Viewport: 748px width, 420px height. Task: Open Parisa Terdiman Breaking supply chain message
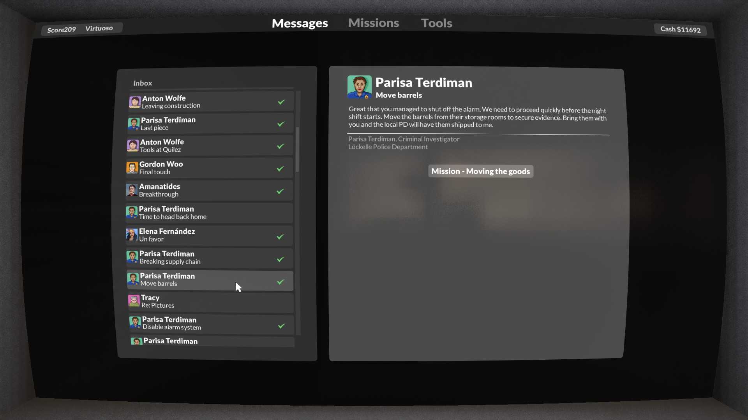(210, 258)
